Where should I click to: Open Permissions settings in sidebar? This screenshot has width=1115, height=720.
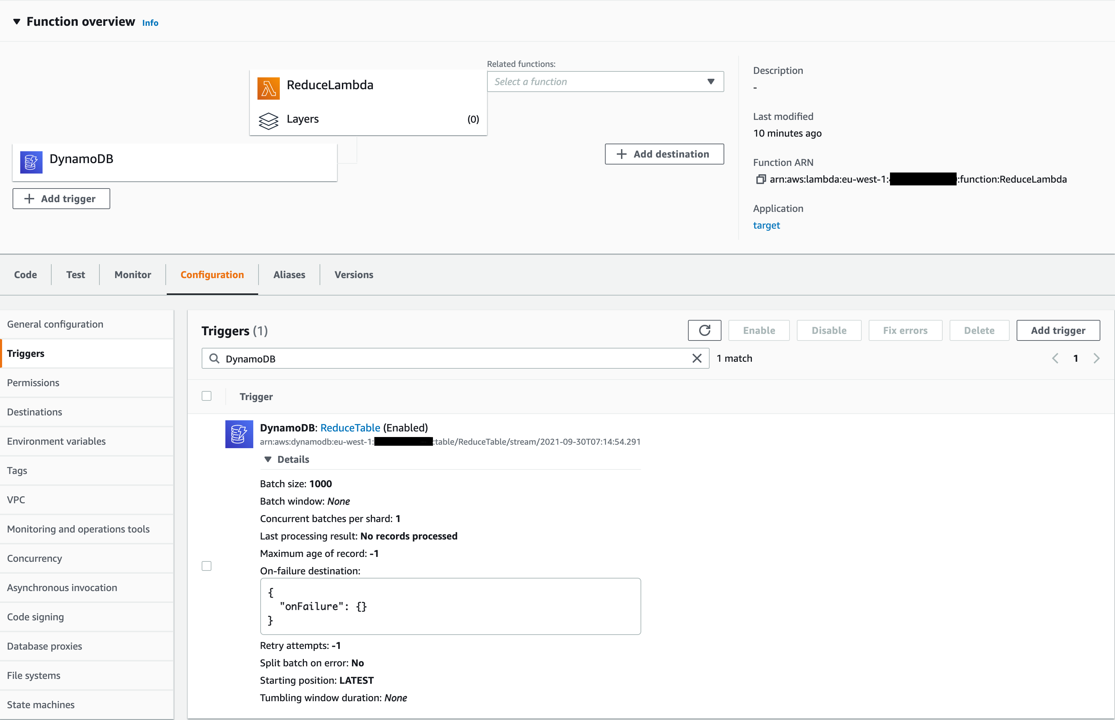[87, 382]
